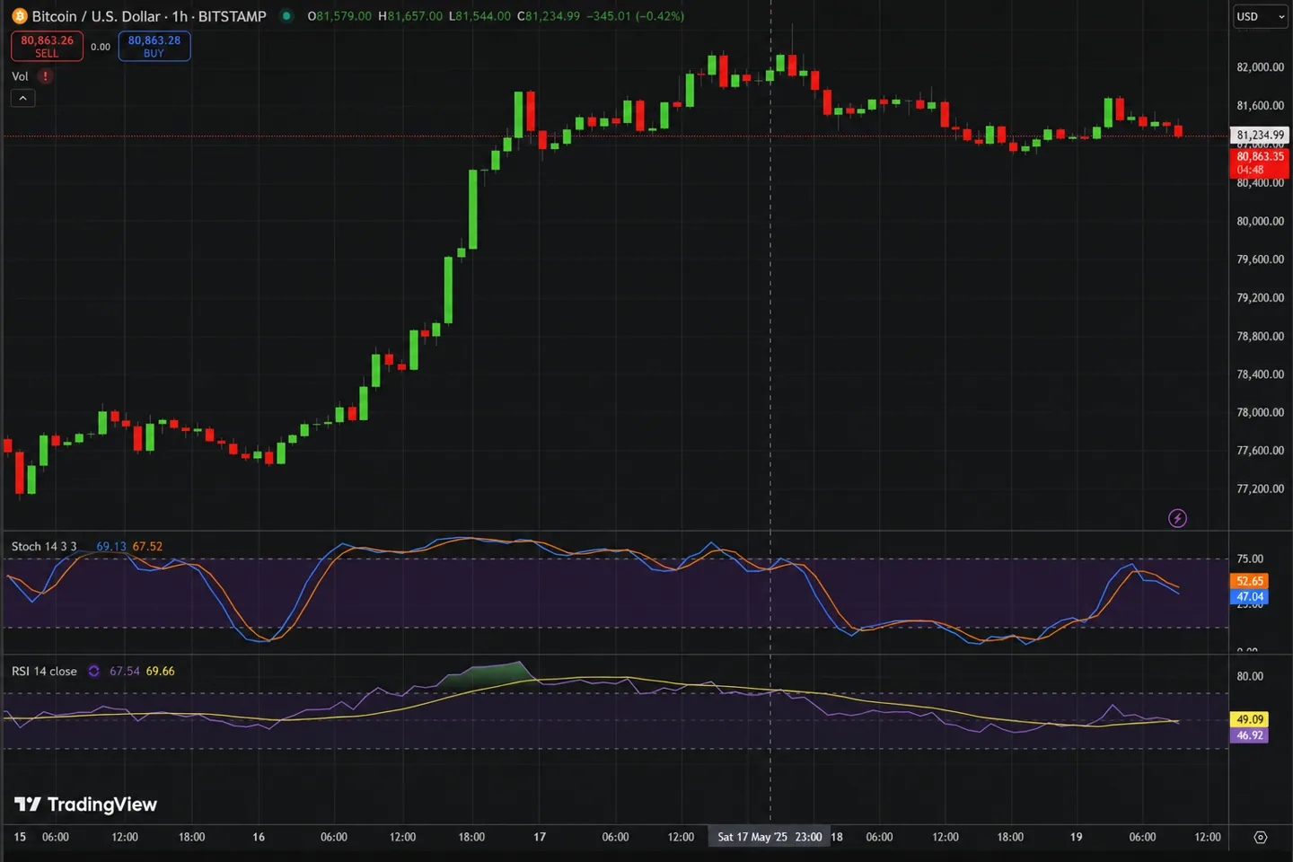
Task: Click the purple lightning go-to-realtime icon
Action: point(1177,518)
